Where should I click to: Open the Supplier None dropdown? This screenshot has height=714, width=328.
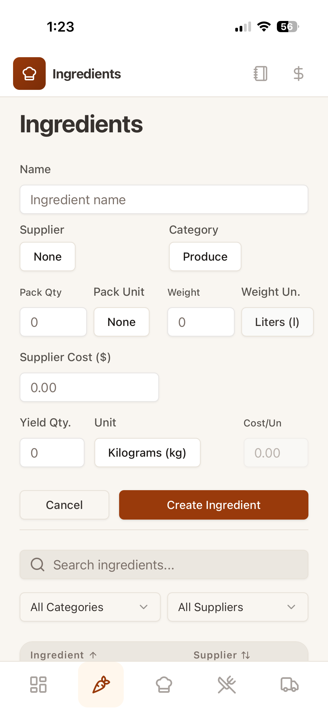[x=48, y=257]
